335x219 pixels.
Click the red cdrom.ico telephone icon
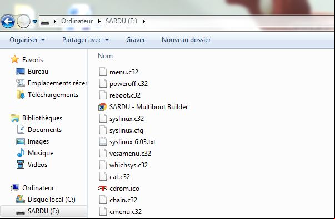click(x=103, y=188)
